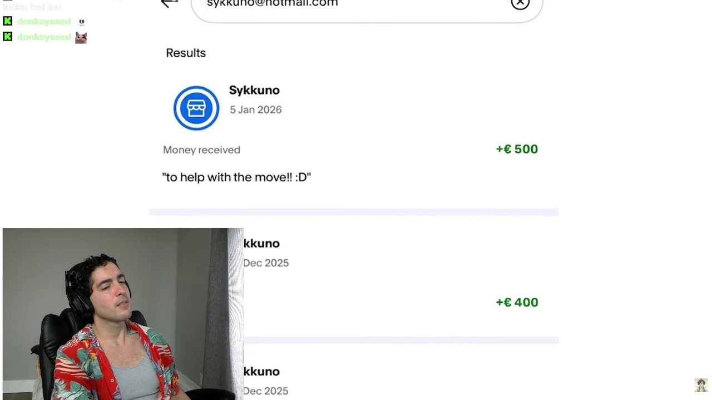Click the 'Results' heading

coord(186,53)
